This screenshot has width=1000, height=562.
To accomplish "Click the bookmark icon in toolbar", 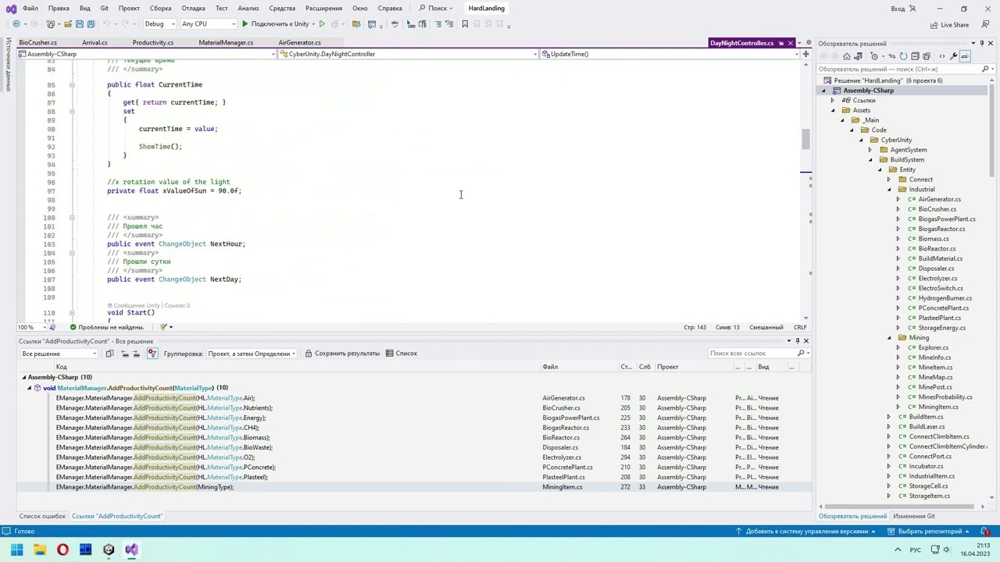I will tap(465, 24).
